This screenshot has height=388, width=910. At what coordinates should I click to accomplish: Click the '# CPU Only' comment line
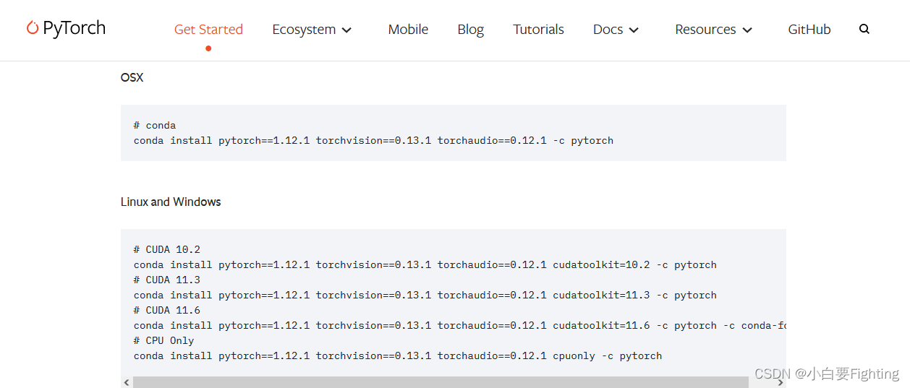[x=164, y=340]
